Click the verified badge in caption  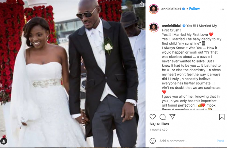[x=184, y=26]
